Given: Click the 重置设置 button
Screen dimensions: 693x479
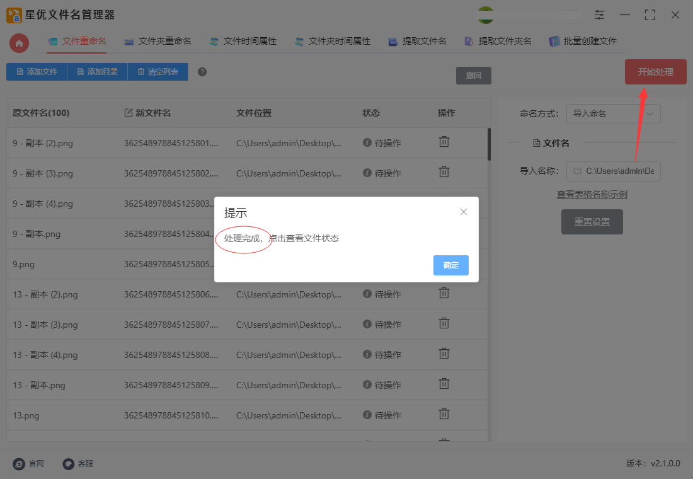Looking at the screenshot, I should [592, 222].
